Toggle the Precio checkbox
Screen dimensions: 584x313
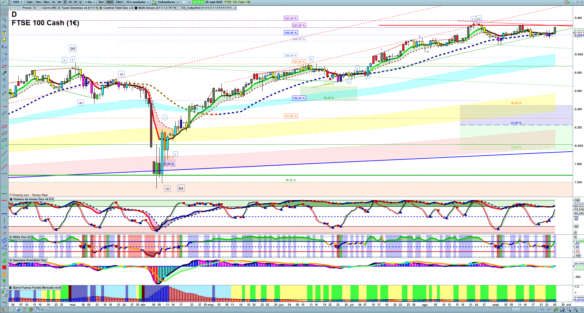(x=20, y=8)
